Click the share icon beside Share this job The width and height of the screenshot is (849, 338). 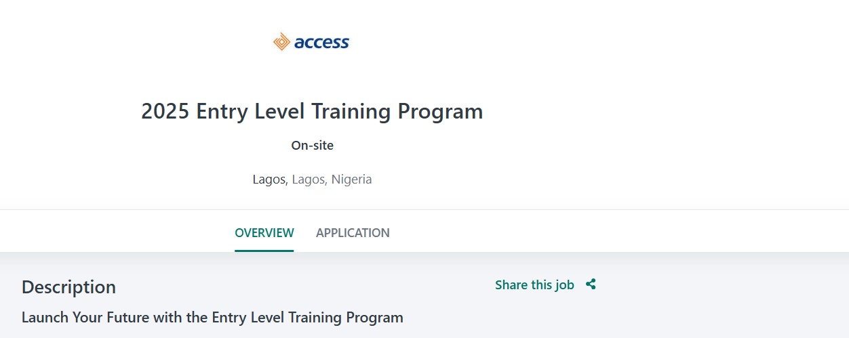tap(591, 284)
